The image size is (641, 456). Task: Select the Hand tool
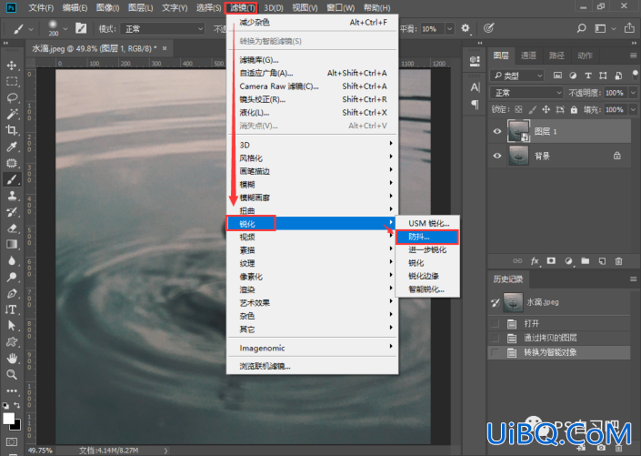12,359
